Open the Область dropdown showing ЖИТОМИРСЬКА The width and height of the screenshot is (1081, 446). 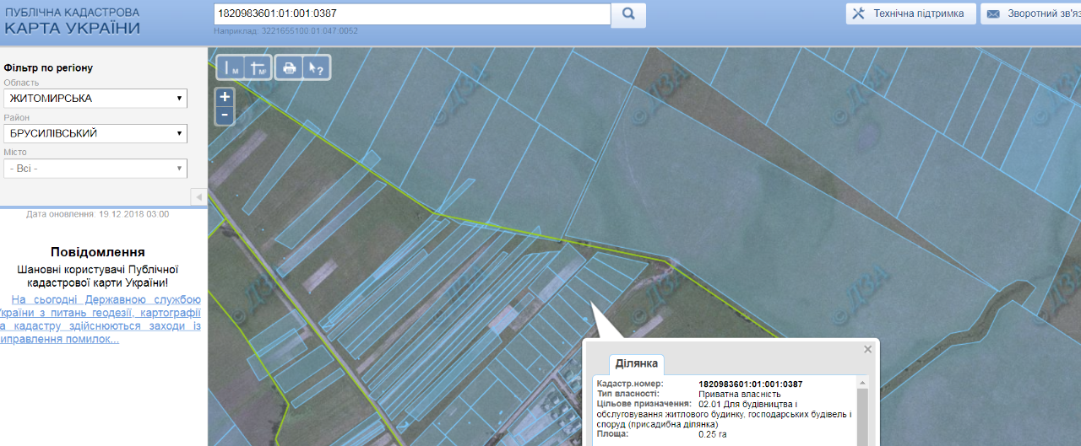coord(95,99)
